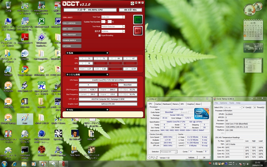
Task: Expand the Test Type dropdown
Action: [x=124, y=17]
